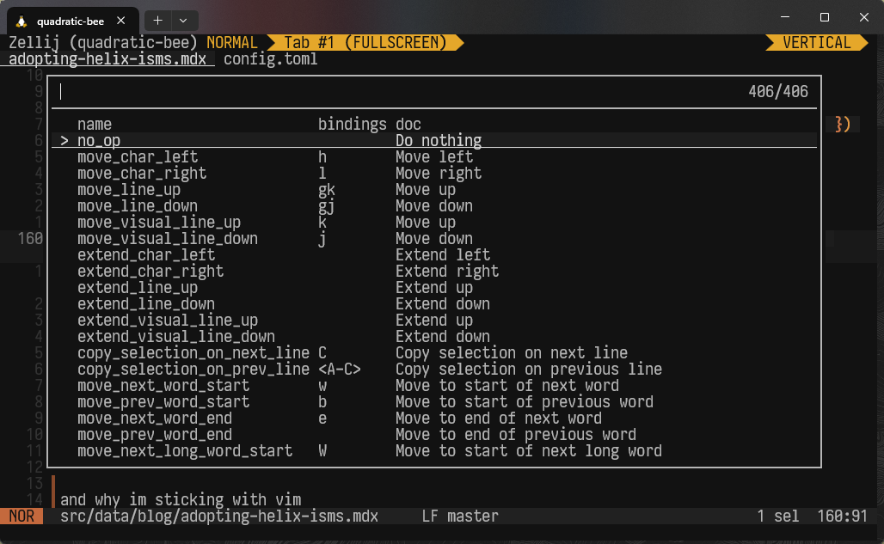
Task: Click the VERTICAL layout indicator
Action: pyautogui.click(x=816, y=43)
